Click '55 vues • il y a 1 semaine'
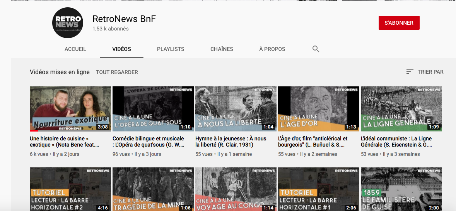The width and height of the screenshot is (456, 211). click(x=224, y=154)
